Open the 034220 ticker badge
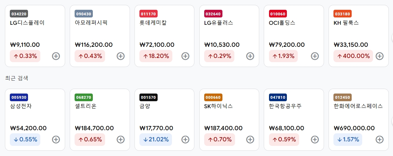Image resolution: width=393 pixels, height=156 pixels. [x=19, y=14]
